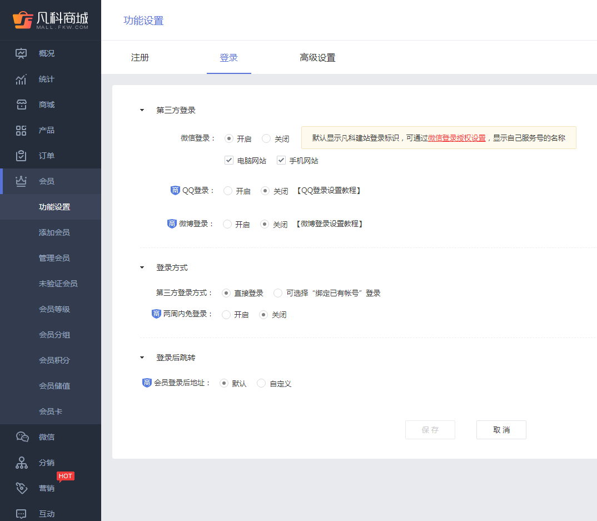Uncheck the 手机网站 checkbox
597x521 pixels.
point(281,161)
